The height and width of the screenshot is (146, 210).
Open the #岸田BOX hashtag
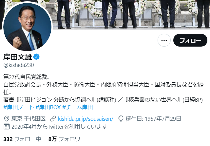[48, 107]
